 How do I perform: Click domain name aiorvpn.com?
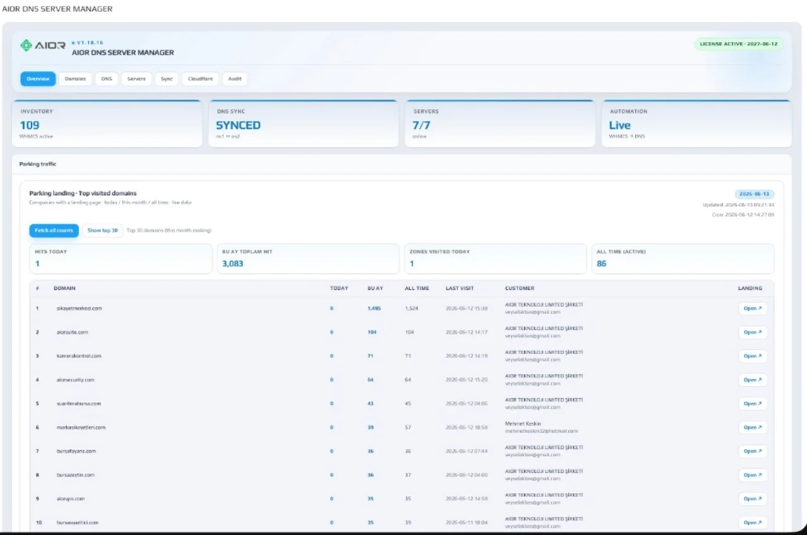click(71, 498)
